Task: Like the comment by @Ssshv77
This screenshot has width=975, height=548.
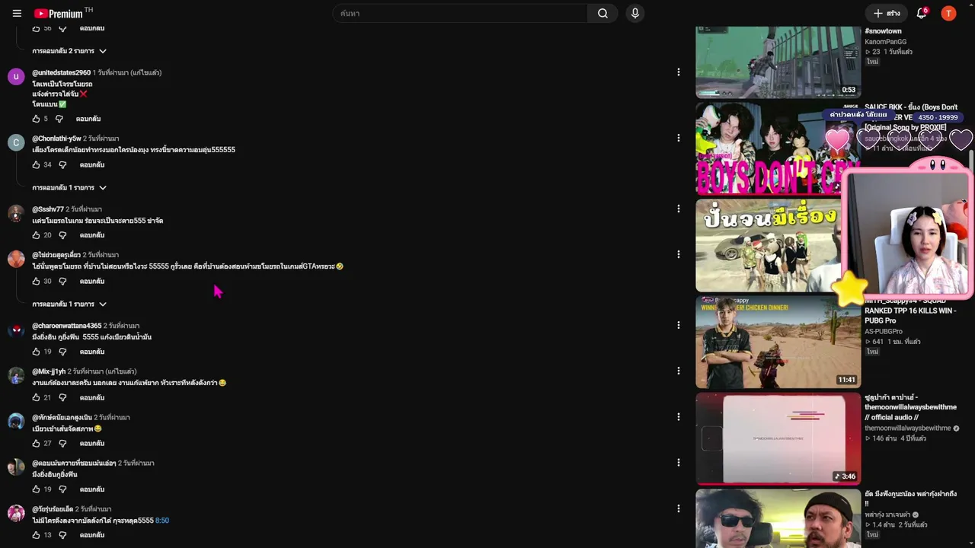Action: pos(36,235)
